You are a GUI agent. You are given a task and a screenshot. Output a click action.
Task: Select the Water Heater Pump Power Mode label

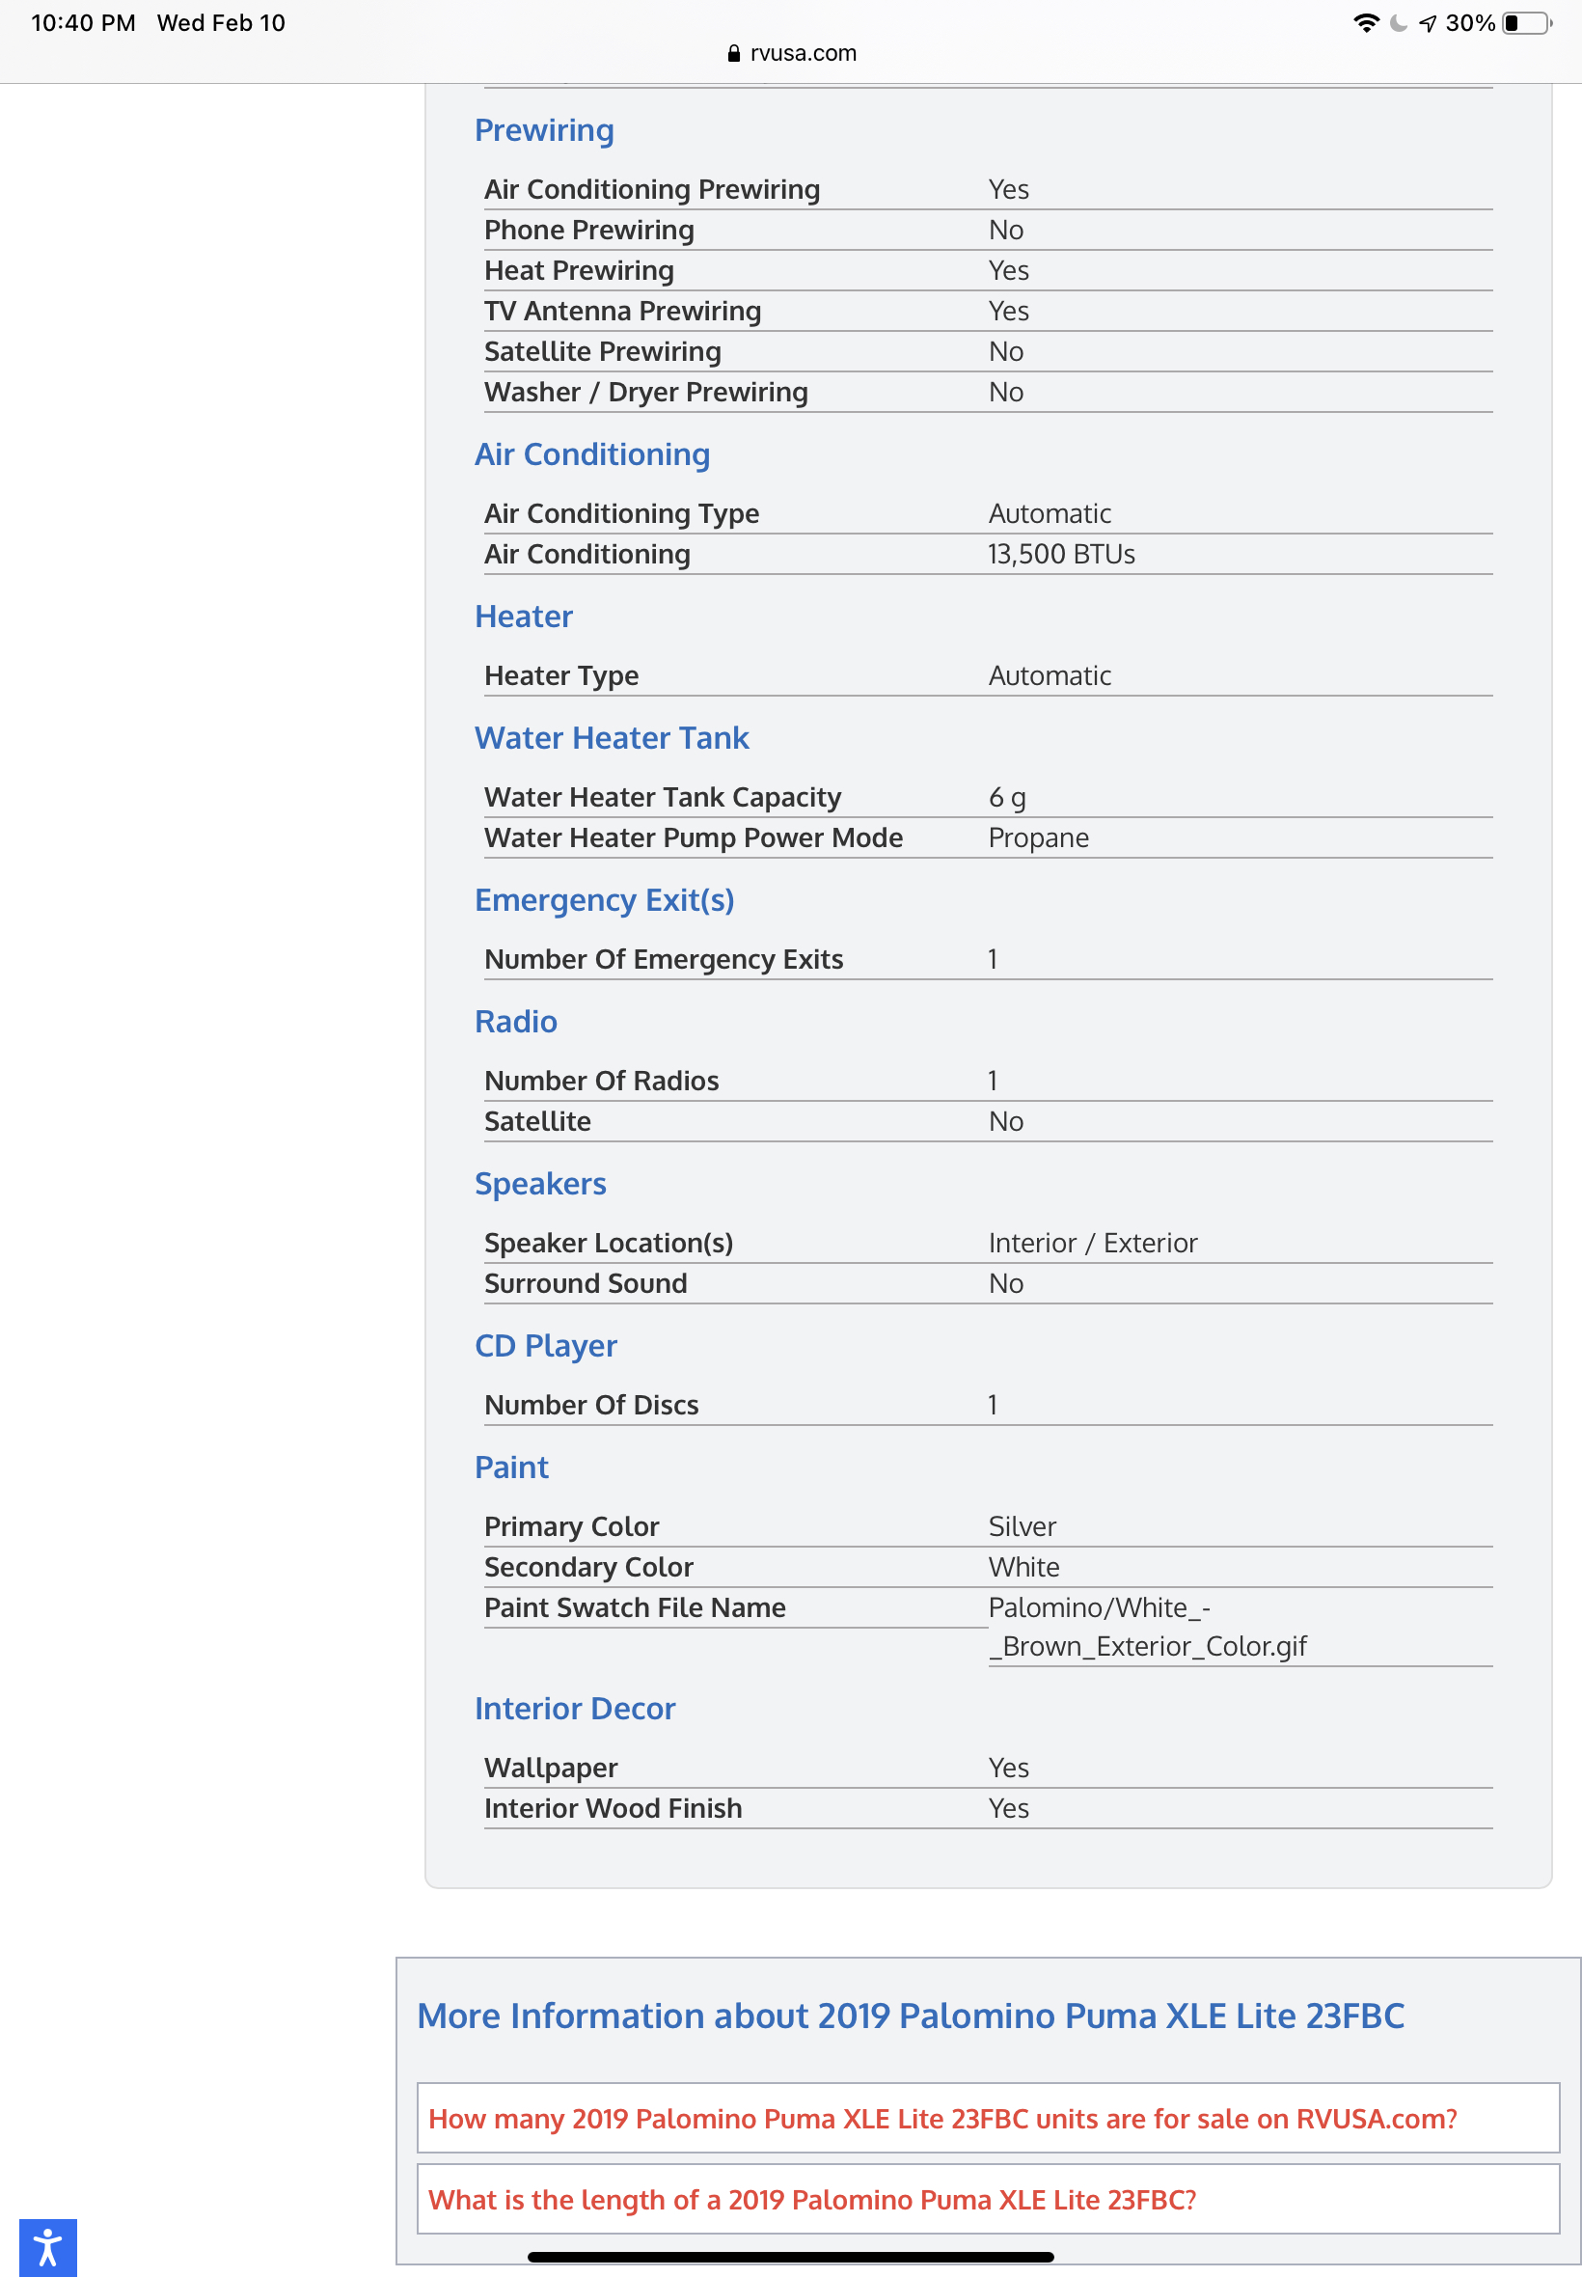pos(693,837)
